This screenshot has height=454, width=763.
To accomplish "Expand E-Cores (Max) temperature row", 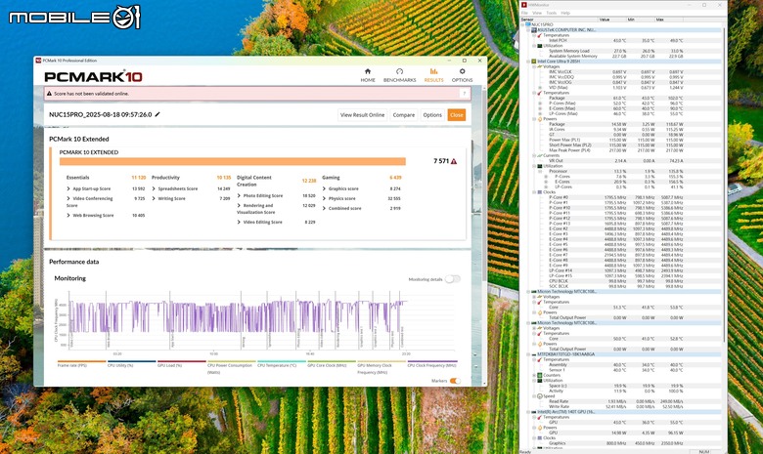I will tap(540, 108).
